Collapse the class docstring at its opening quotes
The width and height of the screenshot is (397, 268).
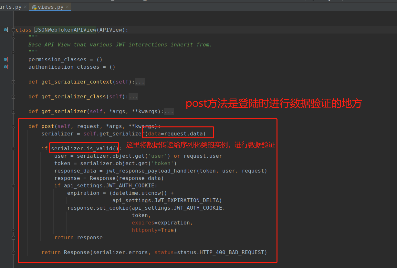point(13,37)
